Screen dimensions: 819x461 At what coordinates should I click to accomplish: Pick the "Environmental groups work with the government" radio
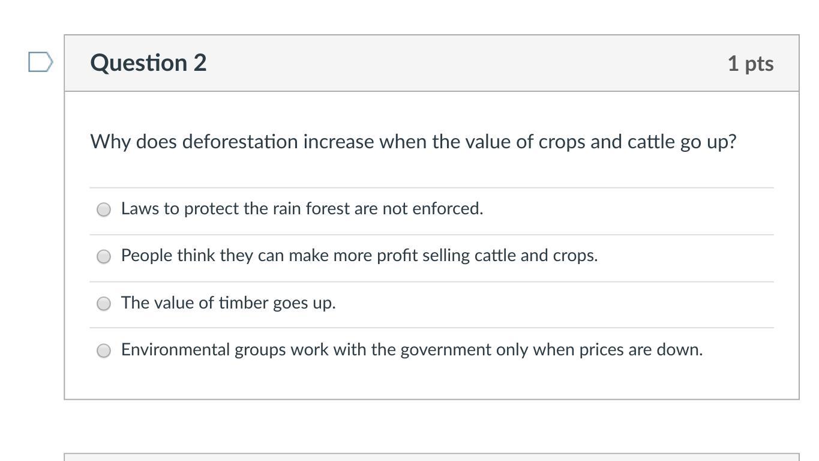tap(104, 350)
